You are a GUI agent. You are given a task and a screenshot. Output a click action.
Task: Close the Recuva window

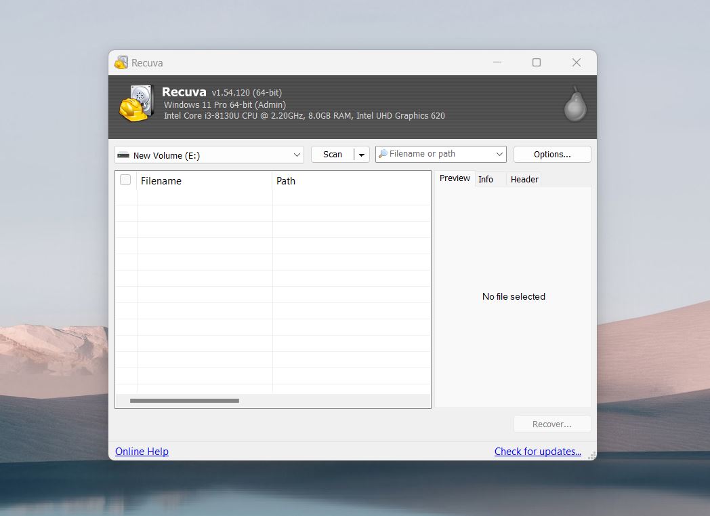[577, 62]
